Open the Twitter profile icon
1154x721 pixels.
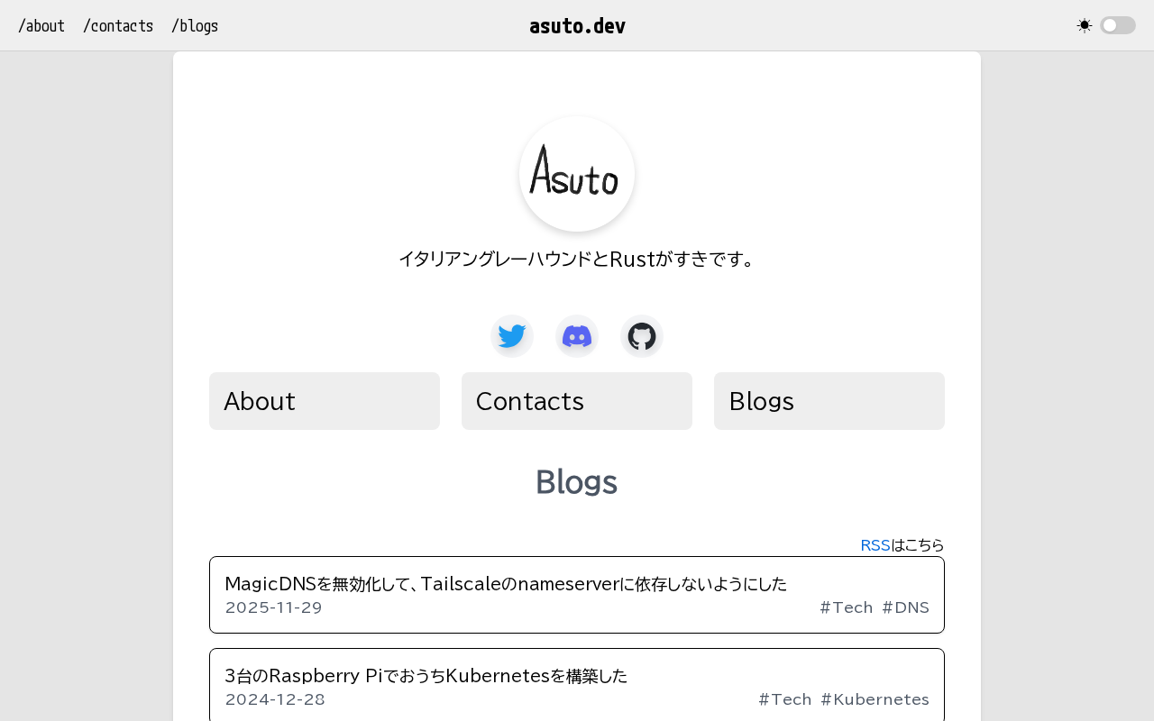(512, 336)
